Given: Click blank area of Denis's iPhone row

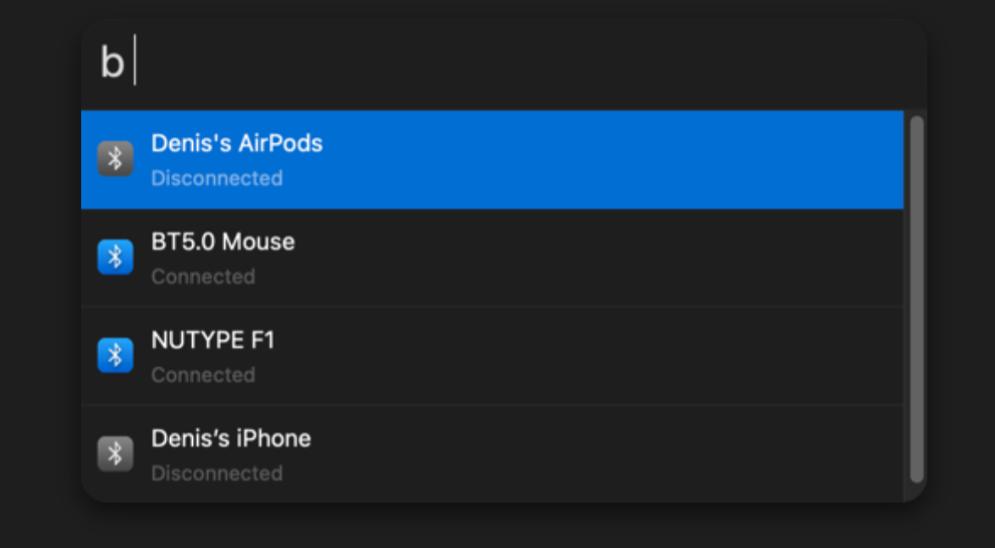Looking at the screenshot, I should coord(602,454).
